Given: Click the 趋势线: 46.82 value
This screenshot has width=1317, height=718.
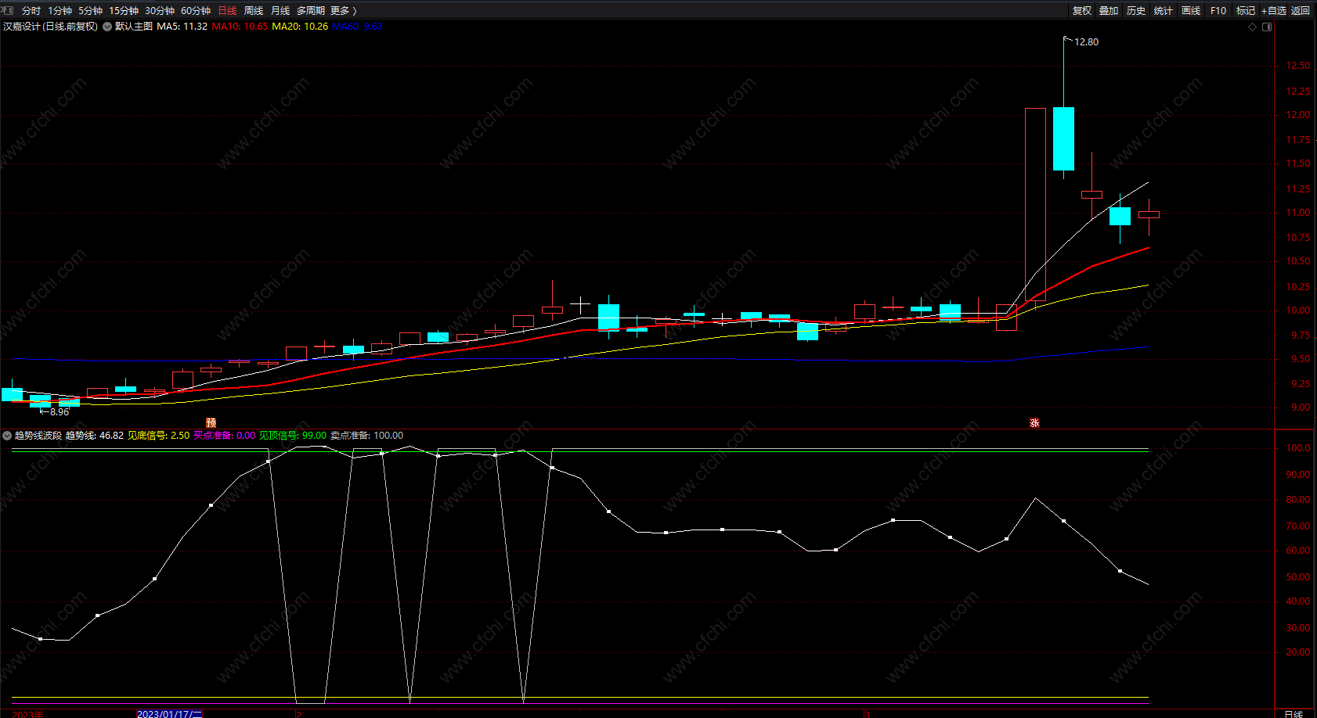Looking at the screenshot, I should [x=95, y=436].
